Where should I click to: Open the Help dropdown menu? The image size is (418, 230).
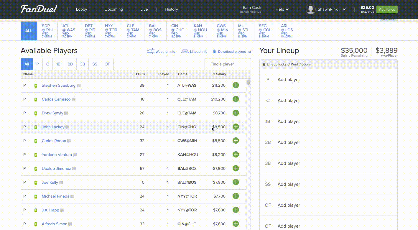pos(282,9)
